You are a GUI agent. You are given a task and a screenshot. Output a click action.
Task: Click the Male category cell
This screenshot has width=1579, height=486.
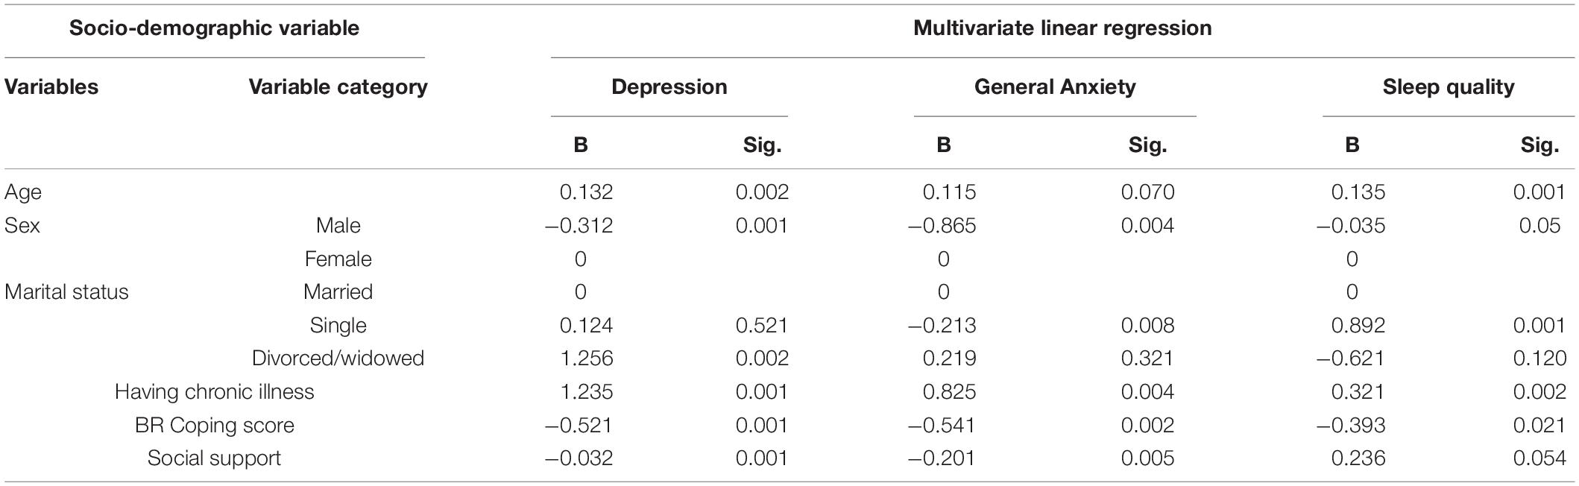(x=338, y=225)
